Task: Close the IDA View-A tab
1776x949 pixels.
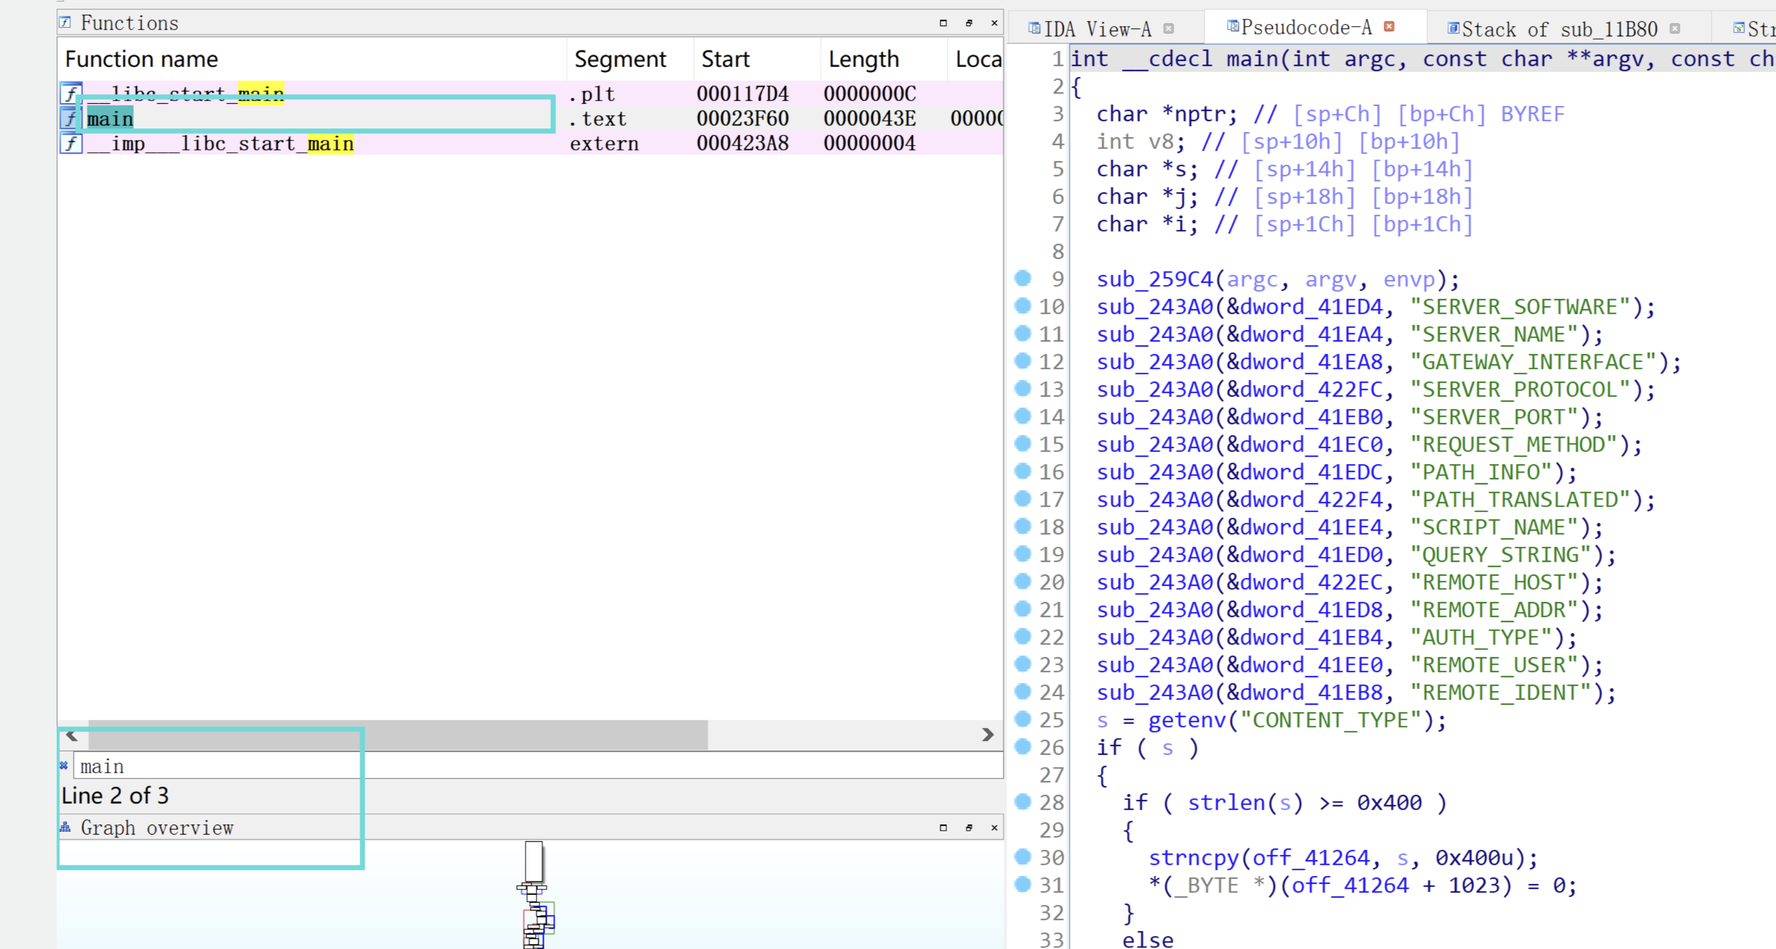Action: point(1169,28)
